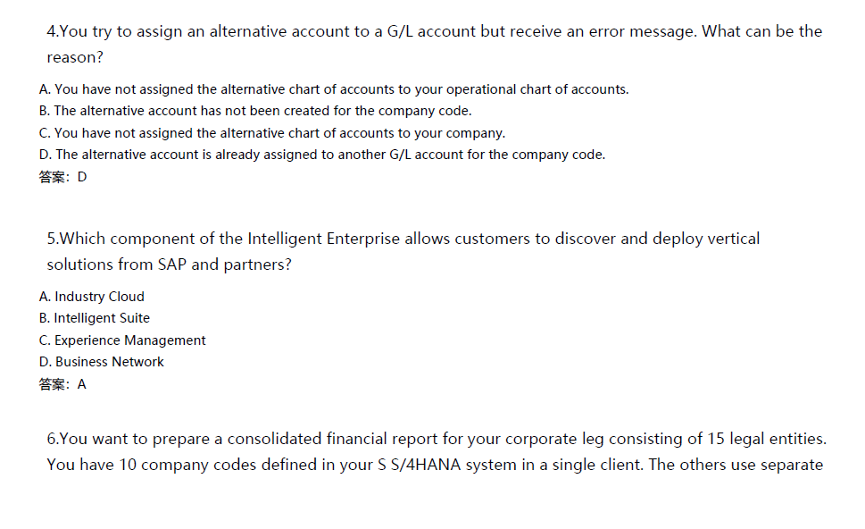Choose option C about alternative chart of accounts
The height and width of the screenshot is (529, 865).
(272, 133)
